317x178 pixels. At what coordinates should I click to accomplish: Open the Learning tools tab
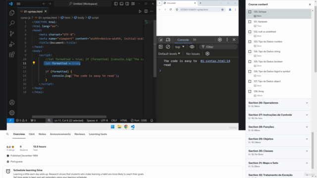click(x=98, y=134)
